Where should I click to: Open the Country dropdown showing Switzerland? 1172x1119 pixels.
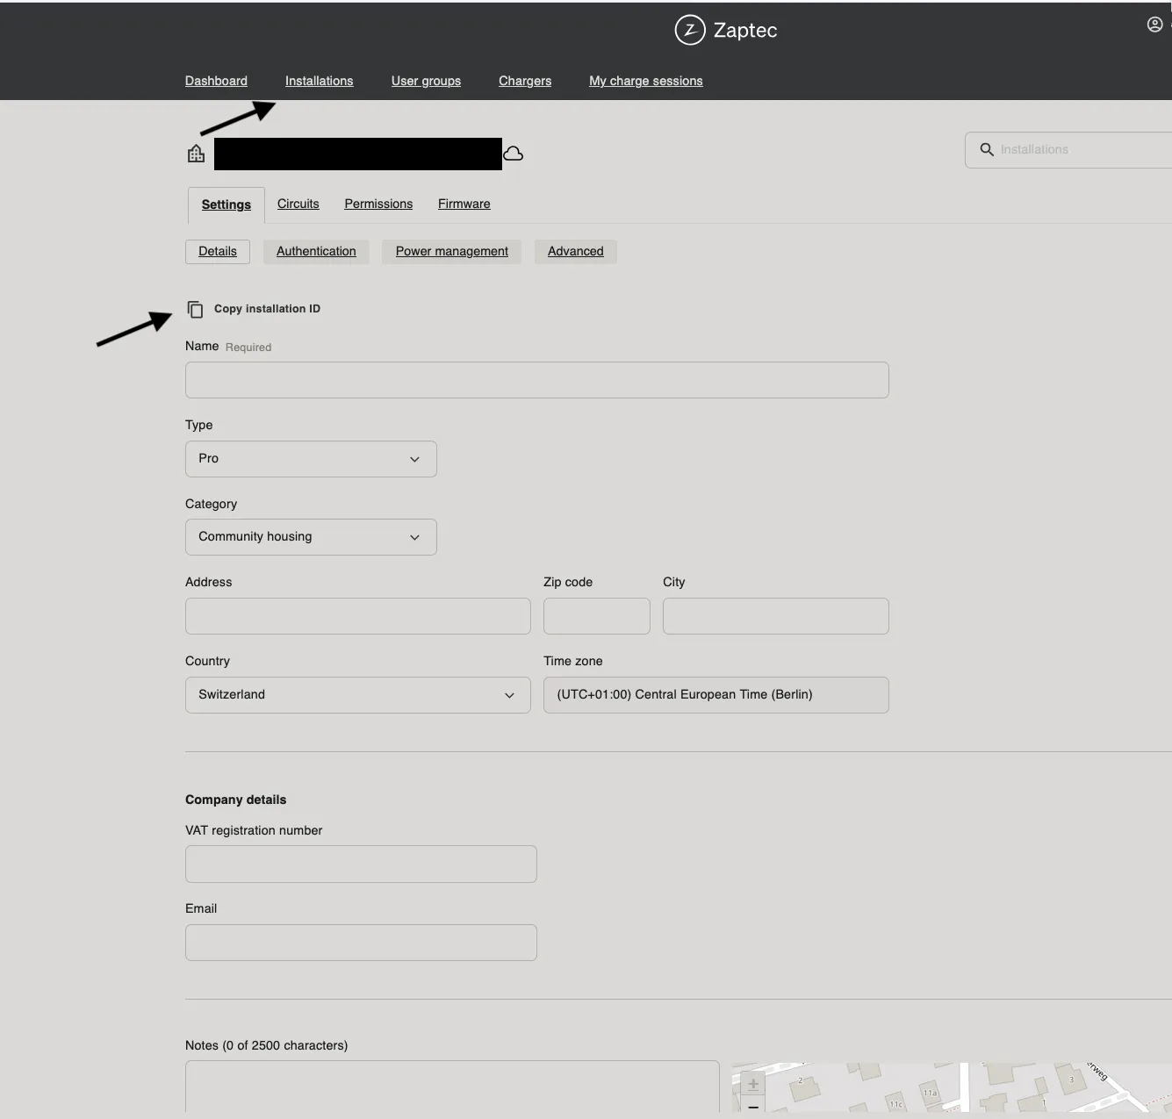pyautogui.click(x=358, y=695)
